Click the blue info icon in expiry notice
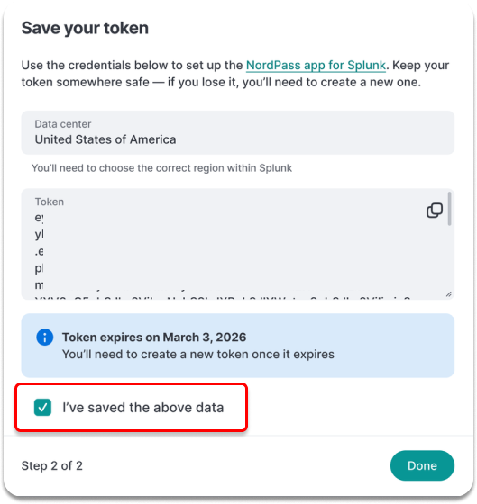The width and height of the screenshot is (477, 504). pyautogui.click(x=45, y=337)
